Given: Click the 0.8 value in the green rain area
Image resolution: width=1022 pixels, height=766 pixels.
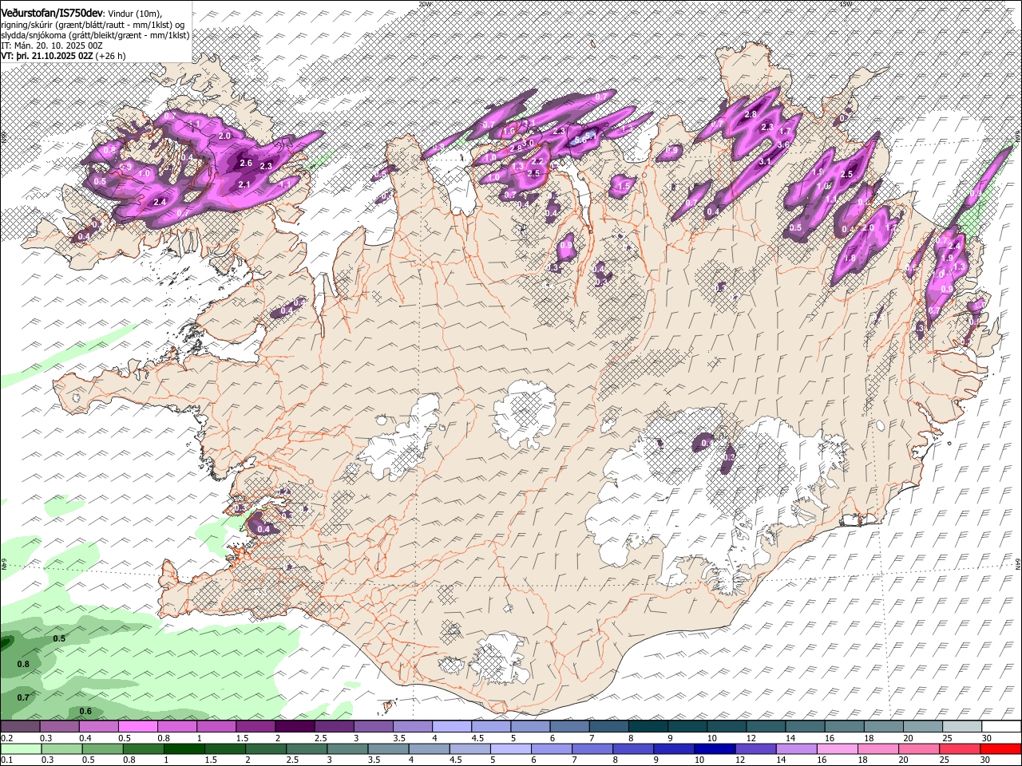Looking at the screenshot, I should [23, 664].
